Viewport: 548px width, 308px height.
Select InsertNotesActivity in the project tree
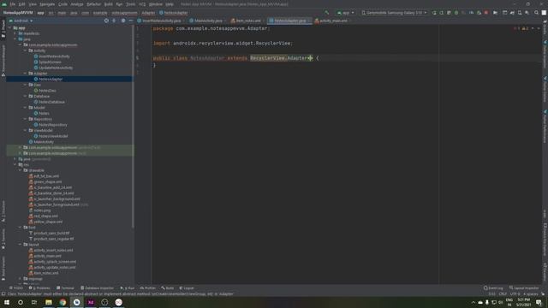[x=54, y=56]
